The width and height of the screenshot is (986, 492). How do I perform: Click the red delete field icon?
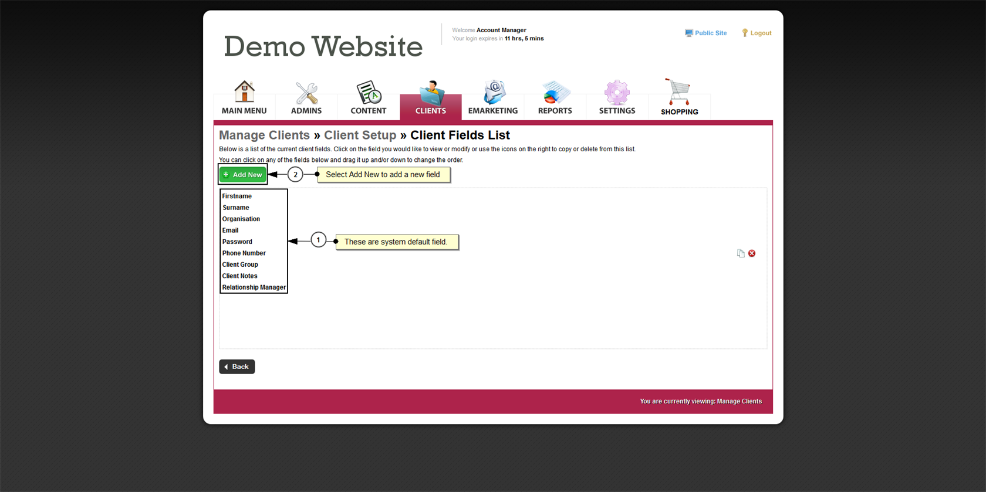pos(752,253)
